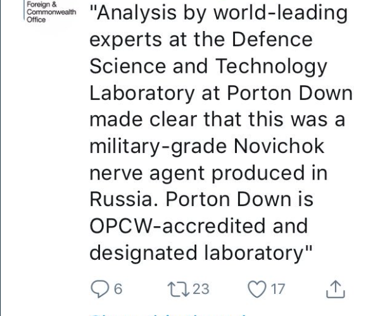Click the line "Science and Technology"
The width and height of the screenshot is (392, 316).
[x=208, y=66]
